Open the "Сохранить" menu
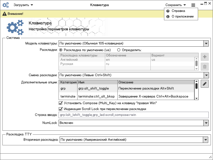The width and height of the screenshot is (213, 160). coord(175,5)
